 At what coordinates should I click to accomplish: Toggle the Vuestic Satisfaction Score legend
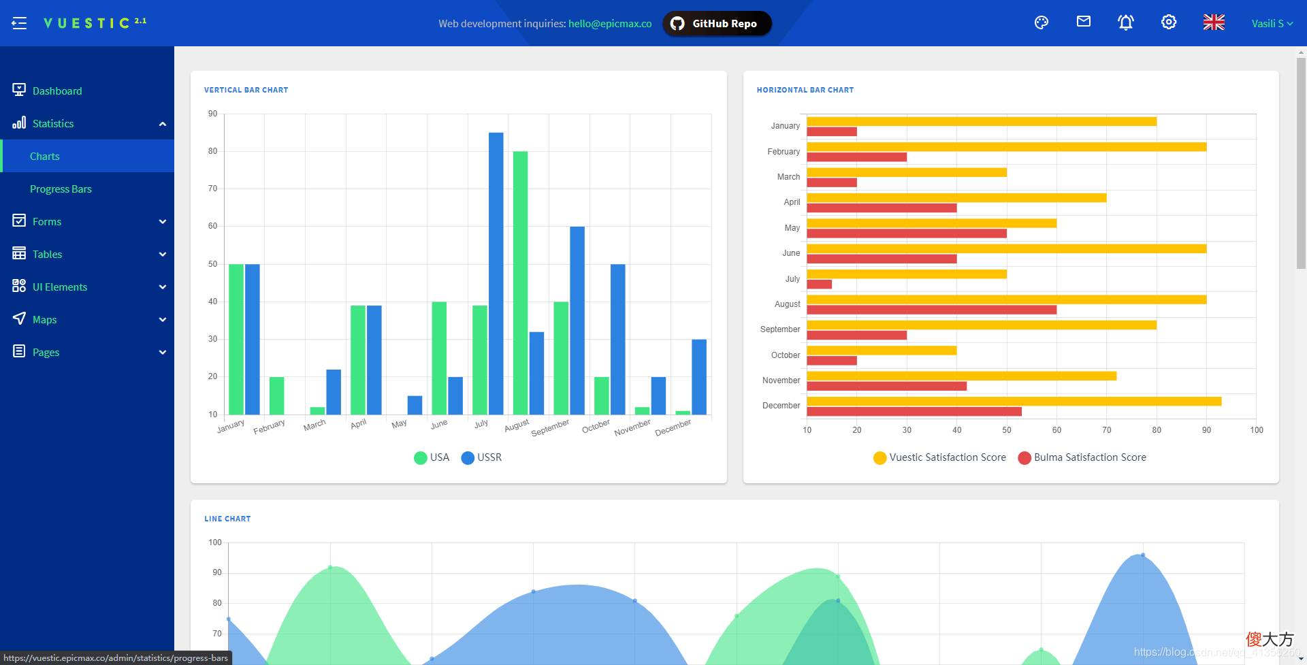[939, 457]
